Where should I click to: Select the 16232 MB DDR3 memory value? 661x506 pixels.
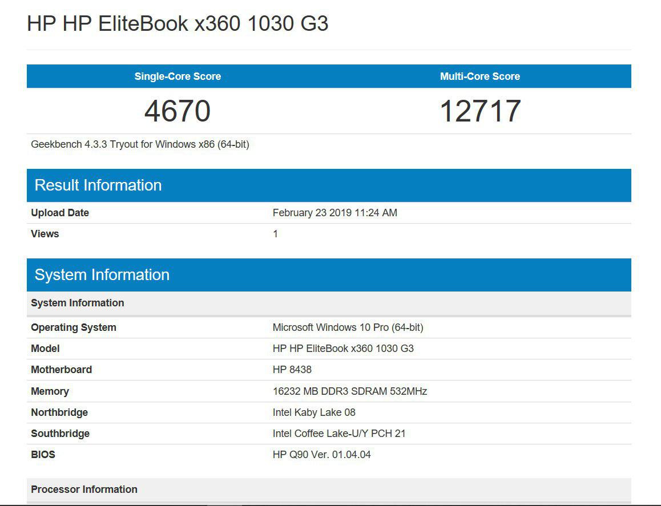click(x=349, y=391)
